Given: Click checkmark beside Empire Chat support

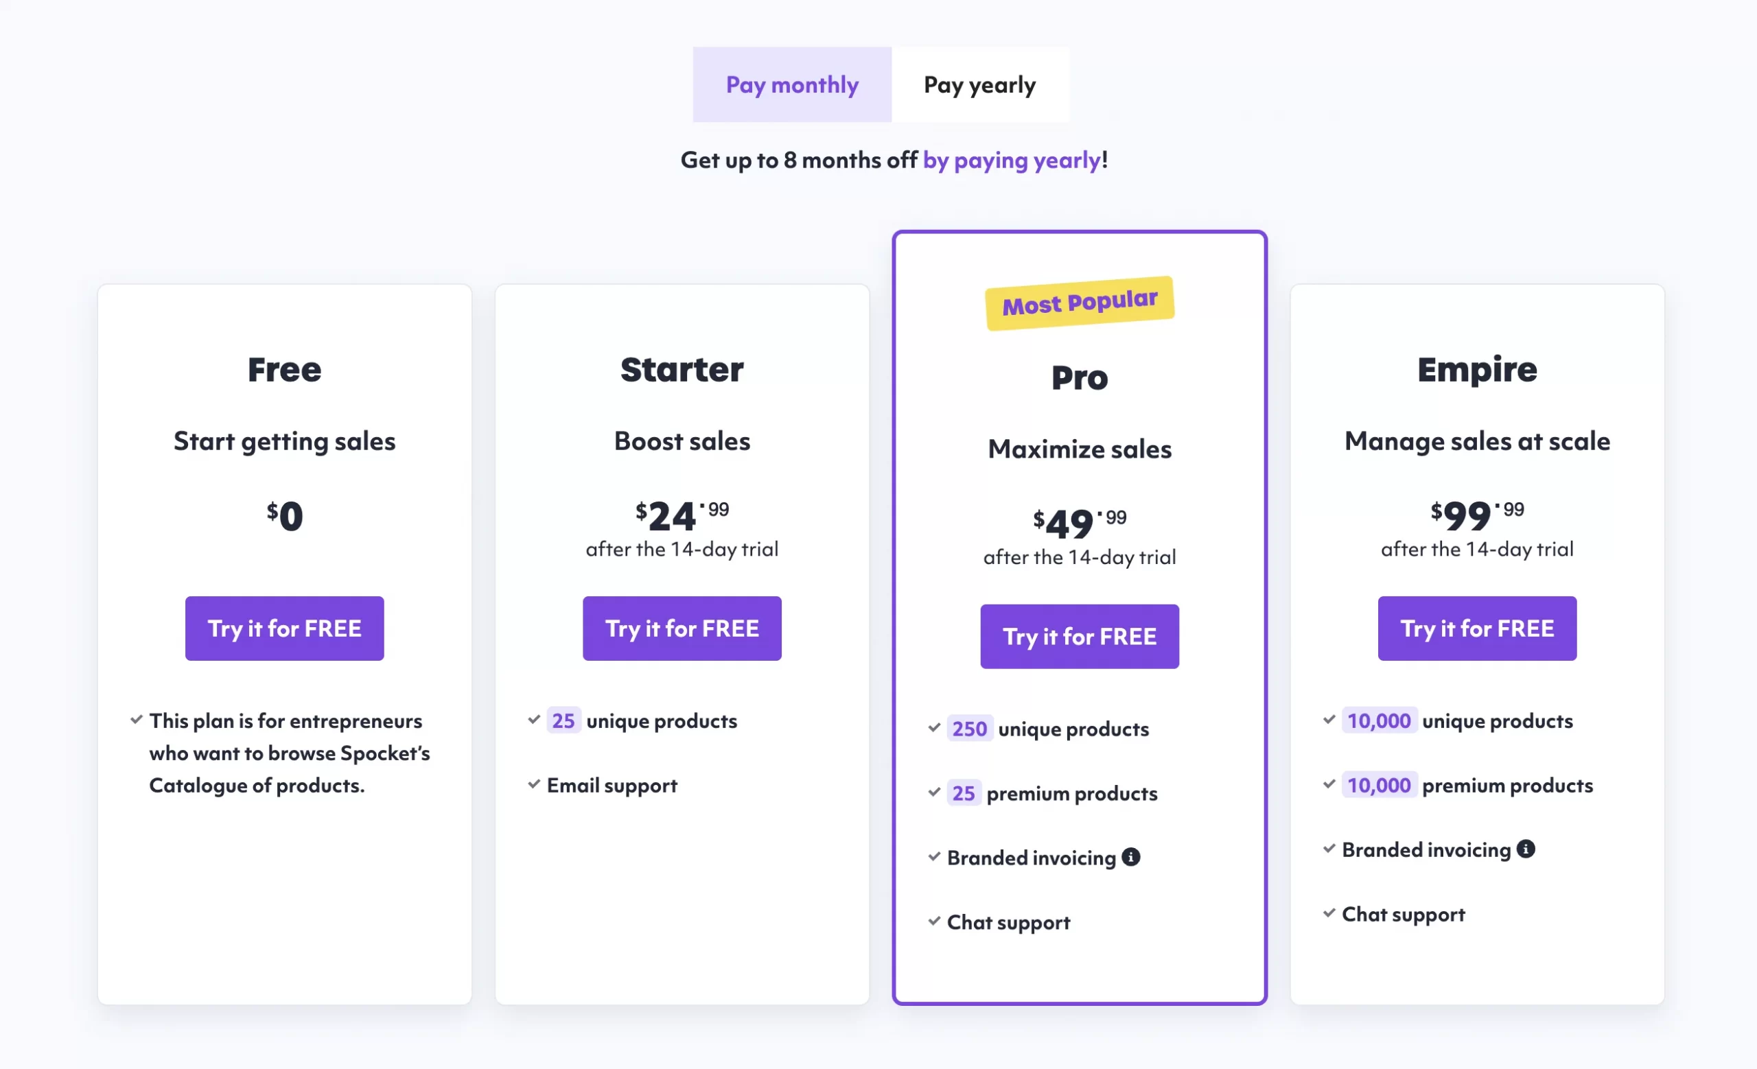Looking at the screenshot, I should (1329, 913).
